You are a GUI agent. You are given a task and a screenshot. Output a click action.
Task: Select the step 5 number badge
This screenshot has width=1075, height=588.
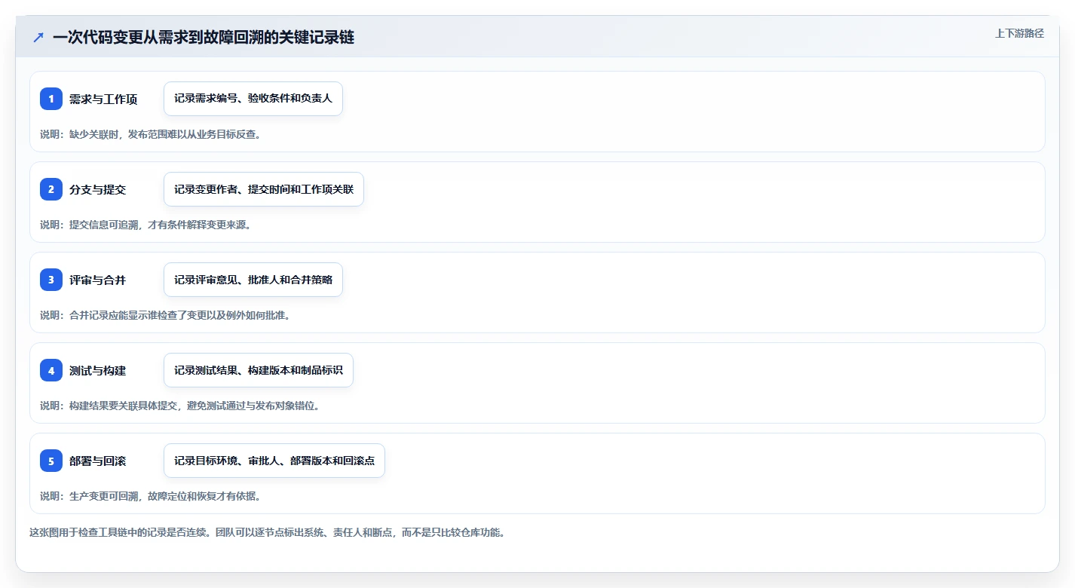51,461
